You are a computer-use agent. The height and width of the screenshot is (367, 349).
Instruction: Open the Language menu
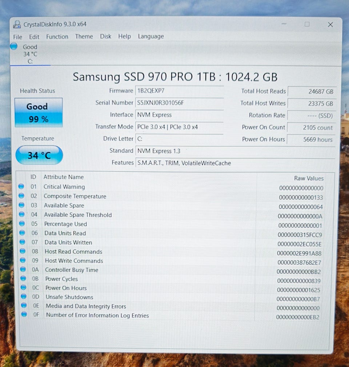[151, 36]
